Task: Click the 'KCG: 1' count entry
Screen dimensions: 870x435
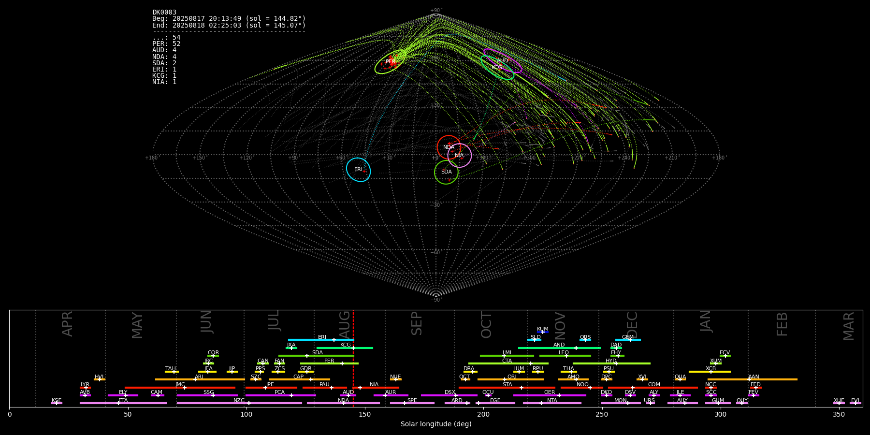Action: pyautogui.click(x=164, y=75)
